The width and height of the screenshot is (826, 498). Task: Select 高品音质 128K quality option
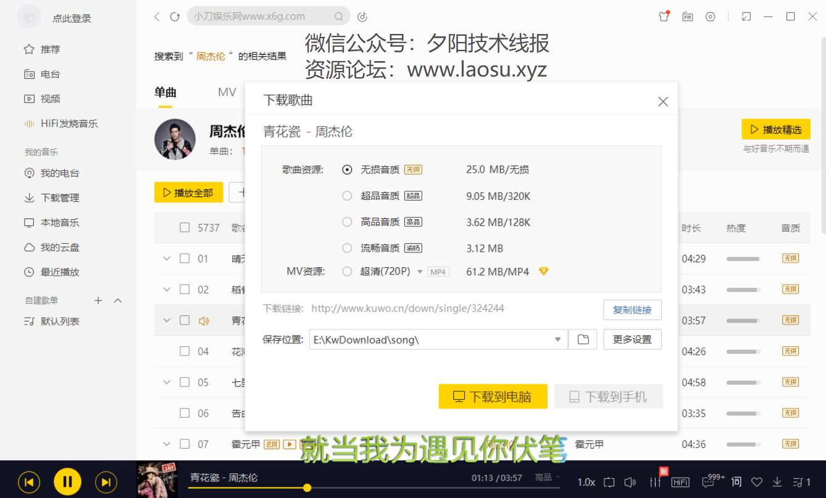tap(347, 222)
